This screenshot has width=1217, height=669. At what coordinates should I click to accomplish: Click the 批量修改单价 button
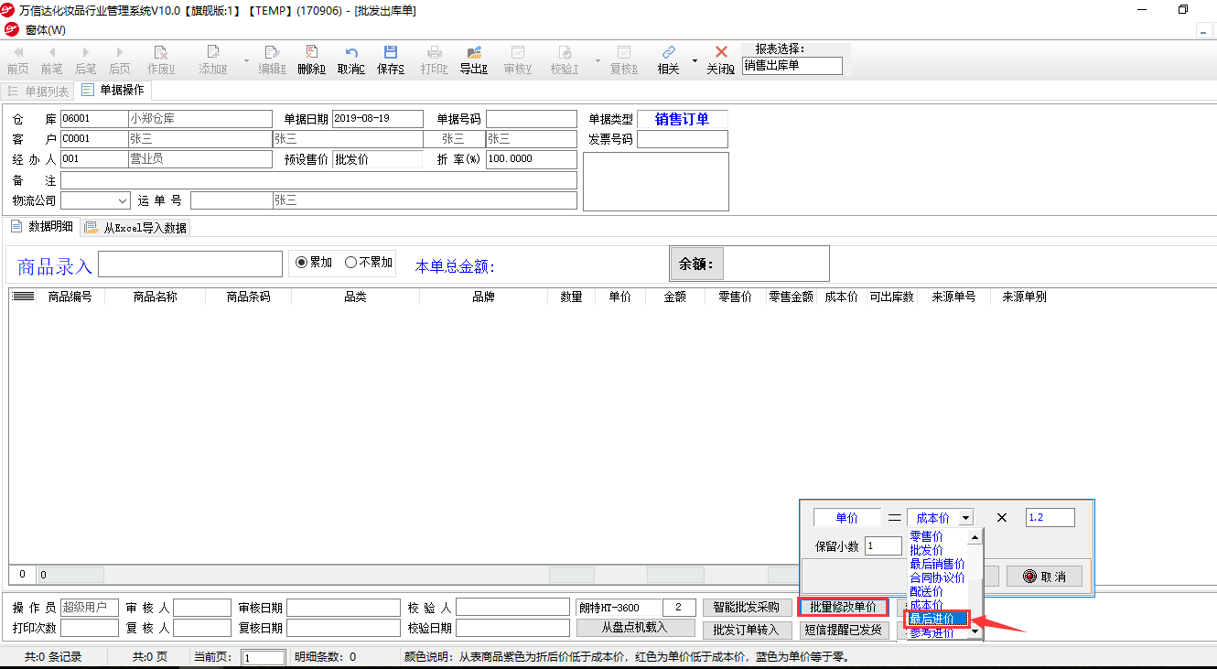pyautogui.click(x=843, y=607)
